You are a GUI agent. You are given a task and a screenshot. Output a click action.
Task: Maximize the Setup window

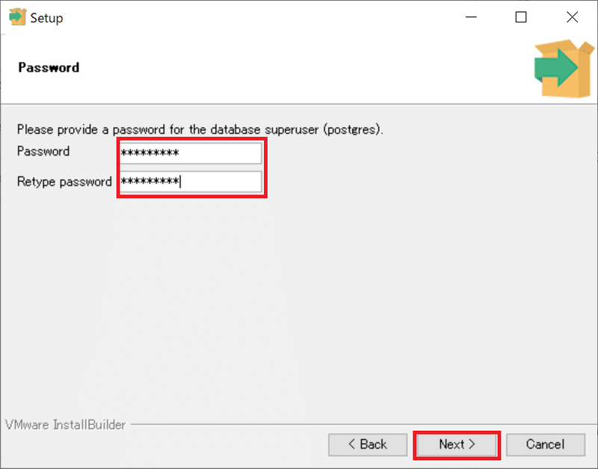coord(521,18)
